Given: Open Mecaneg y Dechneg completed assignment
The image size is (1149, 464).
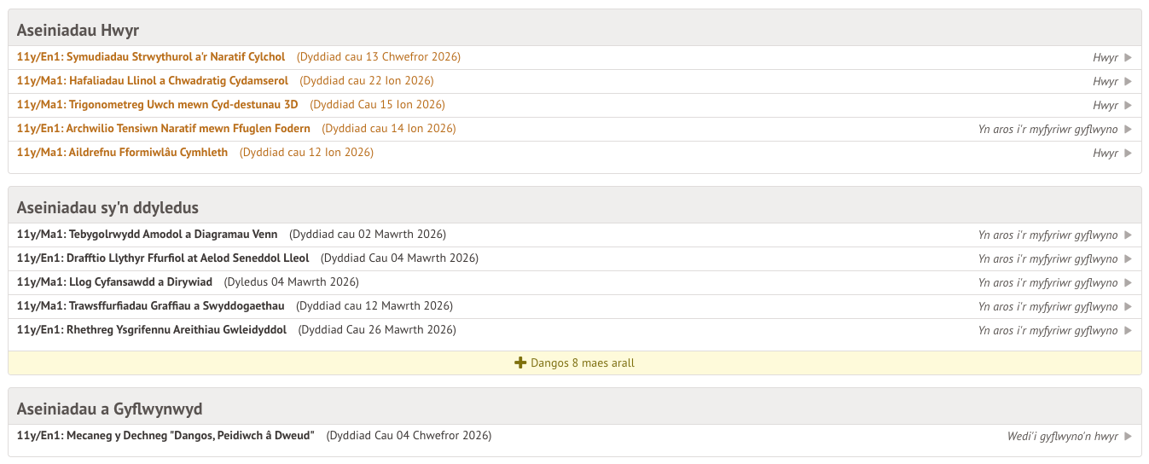Looking at the screenshot, I should coord(165,436).
